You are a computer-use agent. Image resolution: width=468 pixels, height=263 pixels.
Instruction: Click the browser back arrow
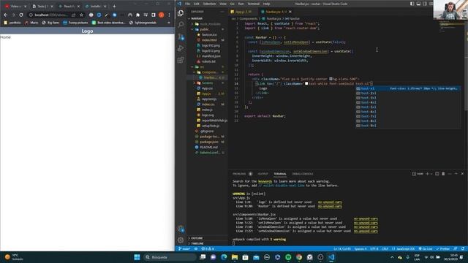coord(6,15)
